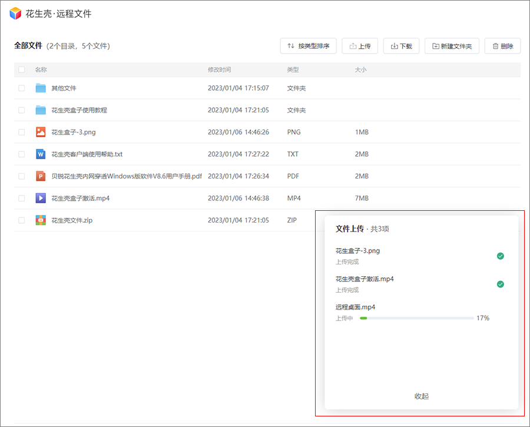The width and height of the screenshot is (530, 427).
Task: Click the 类型 column header
Action: pos(293,69)
